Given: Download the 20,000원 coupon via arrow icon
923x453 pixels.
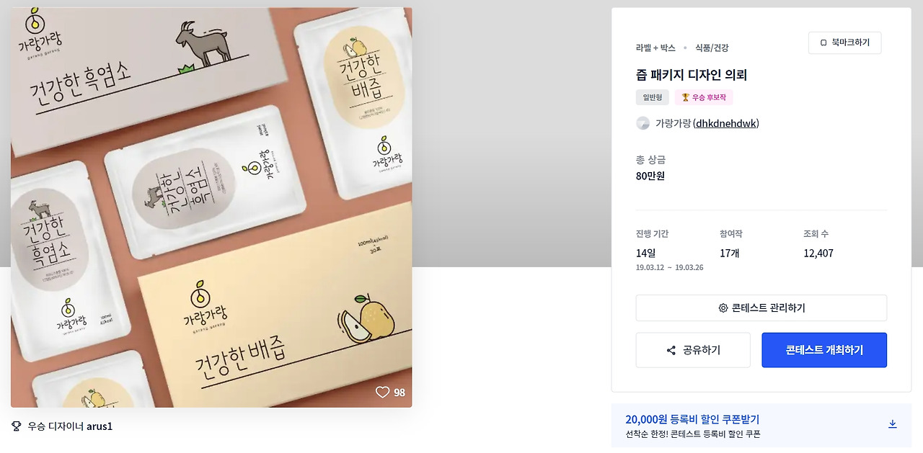Looking at the screenshot, I should pos(892,424).
